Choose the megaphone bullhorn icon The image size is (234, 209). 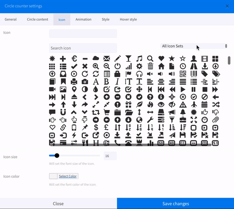(172, 112)
